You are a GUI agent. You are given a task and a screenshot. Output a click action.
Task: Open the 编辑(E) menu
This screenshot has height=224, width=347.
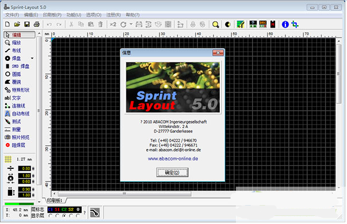coord(30,15)
